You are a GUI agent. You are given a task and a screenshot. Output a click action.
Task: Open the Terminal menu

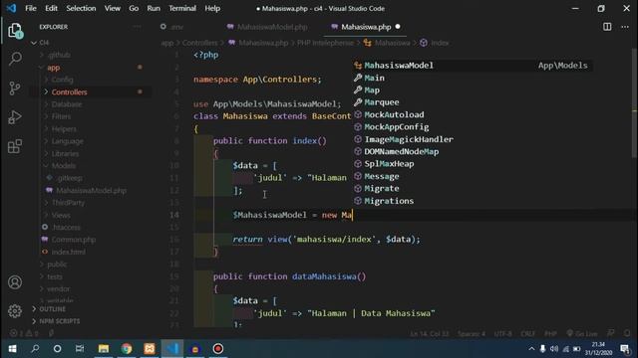[182, 8]
